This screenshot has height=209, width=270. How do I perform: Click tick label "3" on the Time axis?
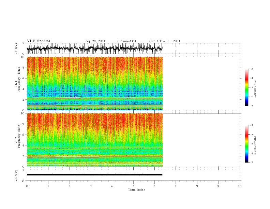coord(91,186)
